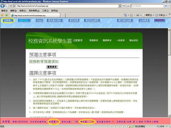Image resolution: width=171 pixels, height=128 pixels.
Task: Click the Forward navigation arrow
Action: 7,6
